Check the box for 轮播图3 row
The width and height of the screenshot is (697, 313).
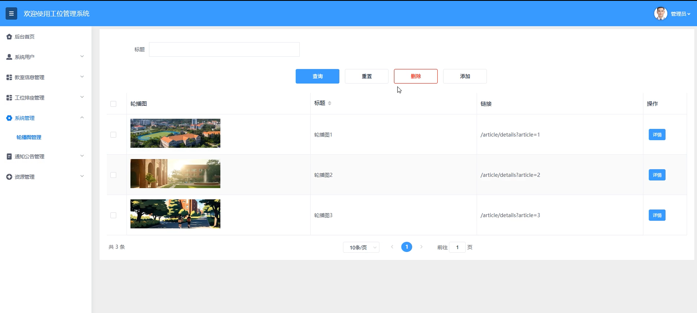point(113,215)
